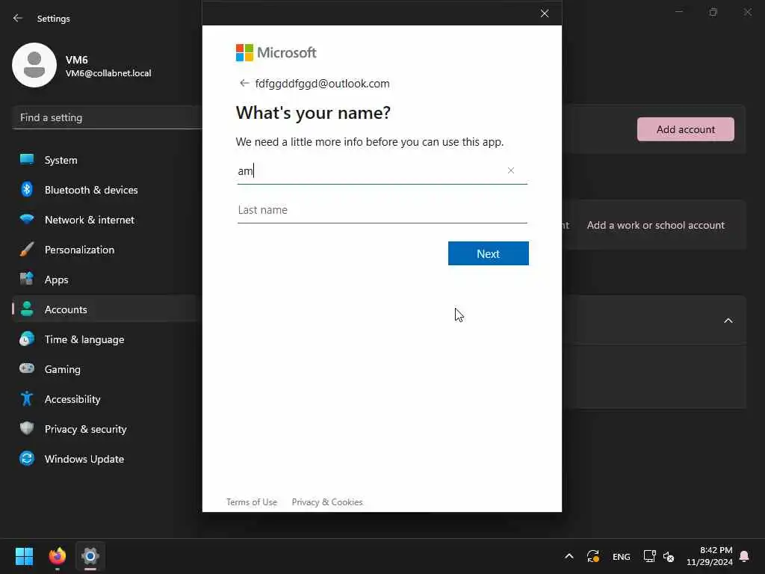765x574 pixels.
Task: Click the ENG language indicator
Action: pyautogui.click(x=621, y=556)
